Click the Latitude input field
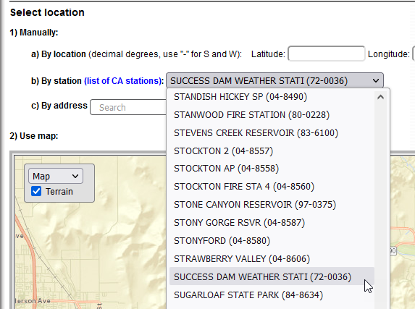 (x=327, y=54)
